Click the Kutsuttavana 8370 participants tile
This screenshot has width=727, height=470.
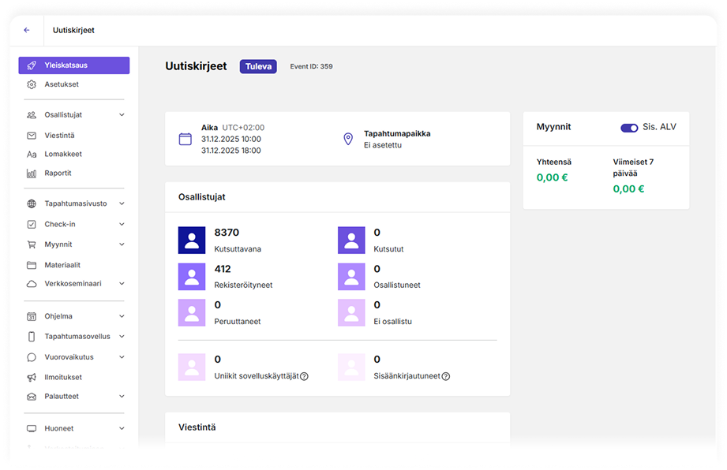tap(192, 240)
